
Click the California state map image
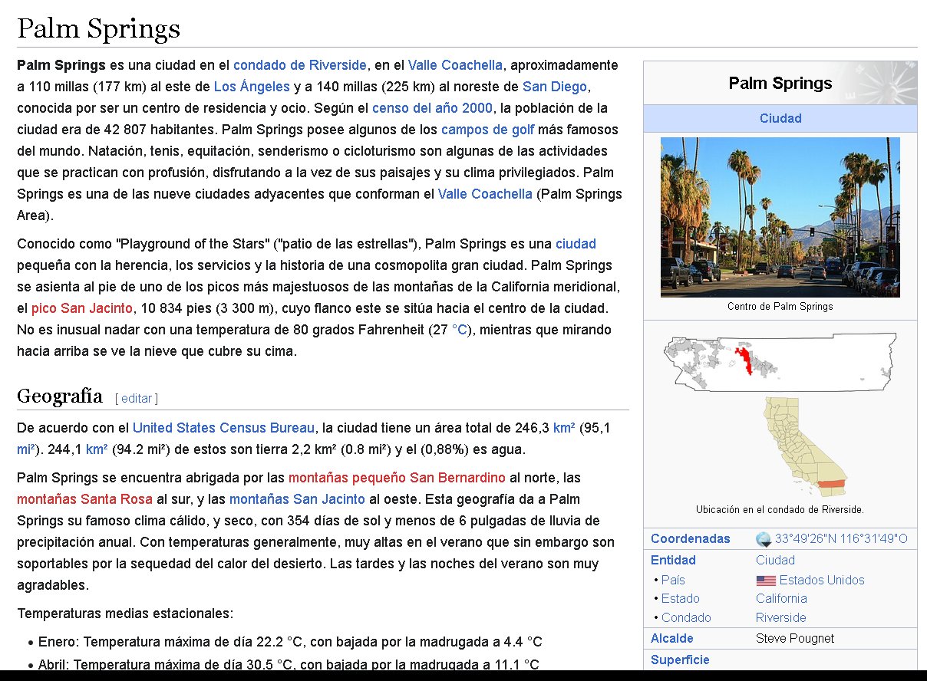click(x=798, y=446)
